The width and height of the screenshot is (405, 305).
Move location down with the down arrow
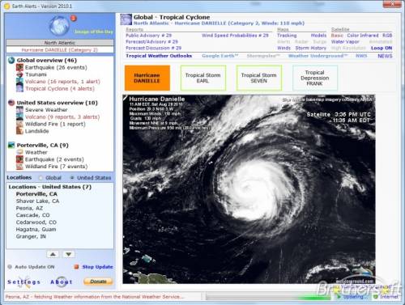69,254
